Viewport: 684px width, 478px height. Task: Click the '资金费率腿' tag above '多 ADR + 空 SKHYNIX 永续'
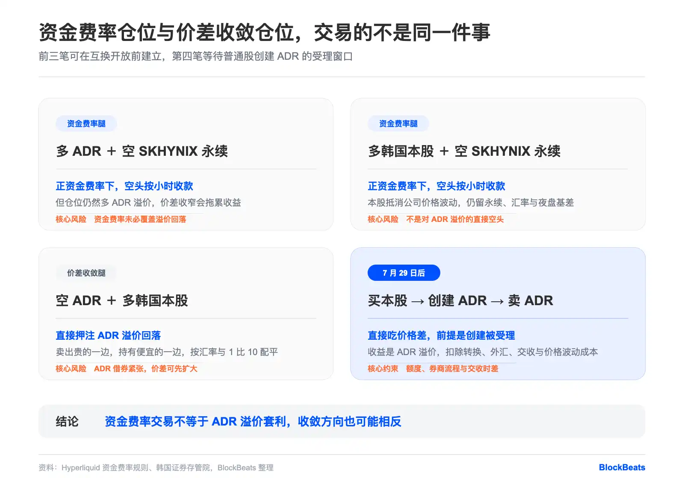click(86, 123)
